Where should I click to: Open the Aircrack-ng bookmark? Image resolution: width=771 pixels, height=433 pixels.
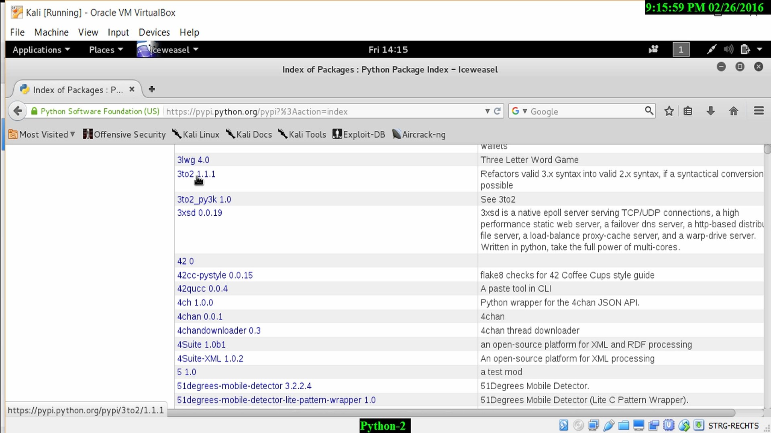[x=419, y=135]
